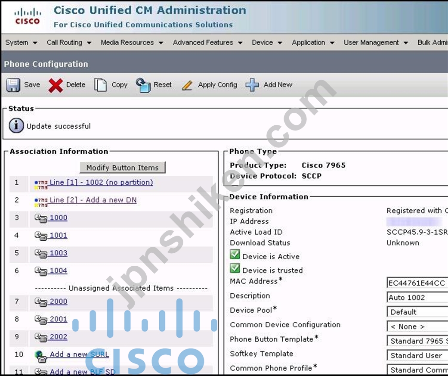The image size is (448, 376).
Task: Open the System menu
Action: (x=21, y=43)
